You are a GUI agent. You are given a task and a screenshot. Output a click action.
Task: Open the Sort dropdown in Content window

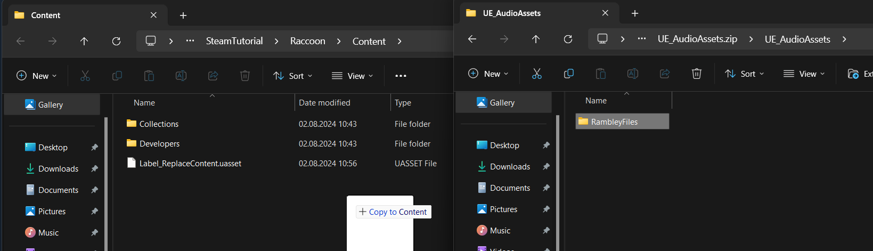tap(292, 76)
